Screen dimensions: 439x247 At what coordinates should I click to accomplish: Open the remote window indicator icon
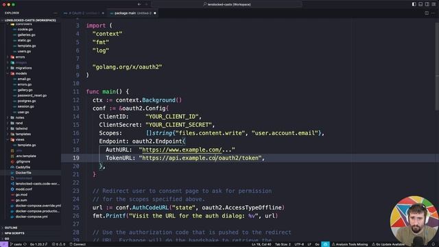click(x=4, y=244)
